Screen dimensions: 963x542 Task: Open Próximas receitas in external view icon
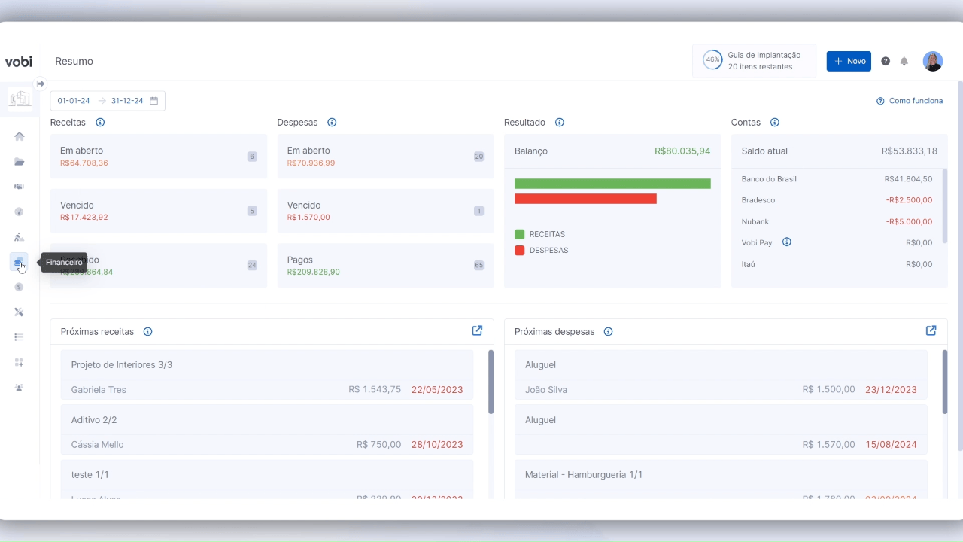(x=477, y=330)
